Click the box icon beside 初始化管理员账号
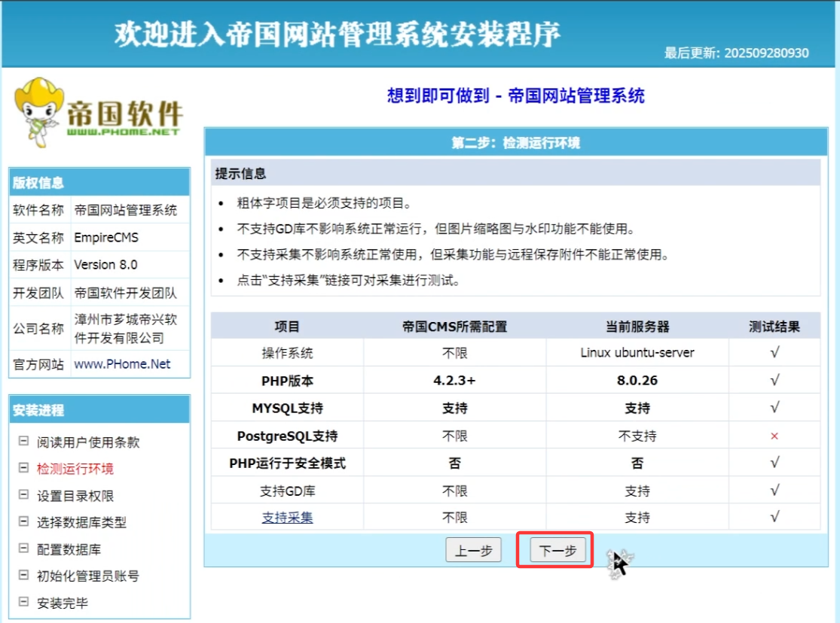Image resolution: width=840 pixels, height=623 pixels. pyautogui.click(x=23, y=576)
